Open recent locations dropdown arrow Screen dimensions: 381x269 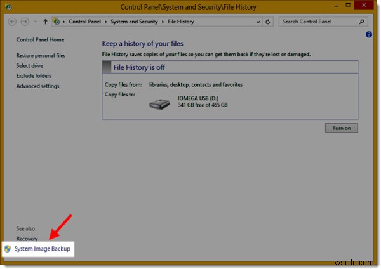pos(36,22)
